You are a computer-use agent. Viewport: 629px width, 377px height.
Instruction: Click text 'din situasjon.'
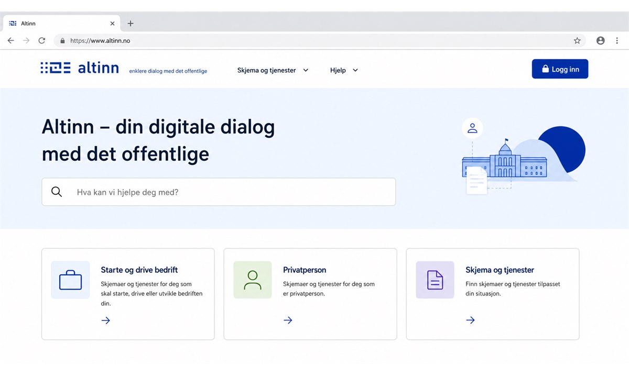coord(483,294)
